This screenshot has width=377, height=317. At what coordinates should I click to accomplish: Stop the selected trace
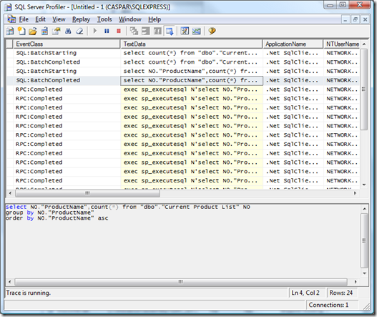(119, 31)
